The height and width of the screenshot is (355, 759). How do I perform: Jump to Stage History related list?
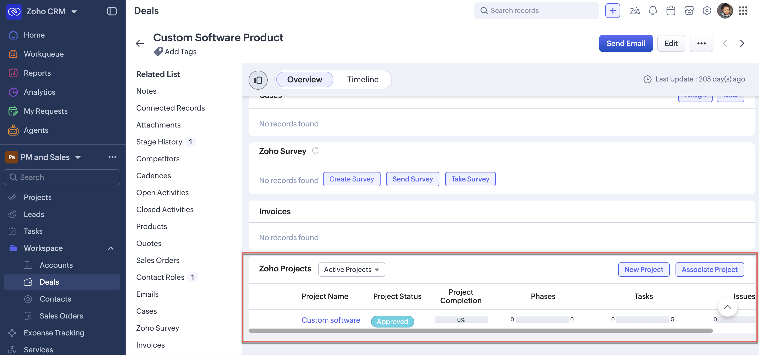coord(159,142)
